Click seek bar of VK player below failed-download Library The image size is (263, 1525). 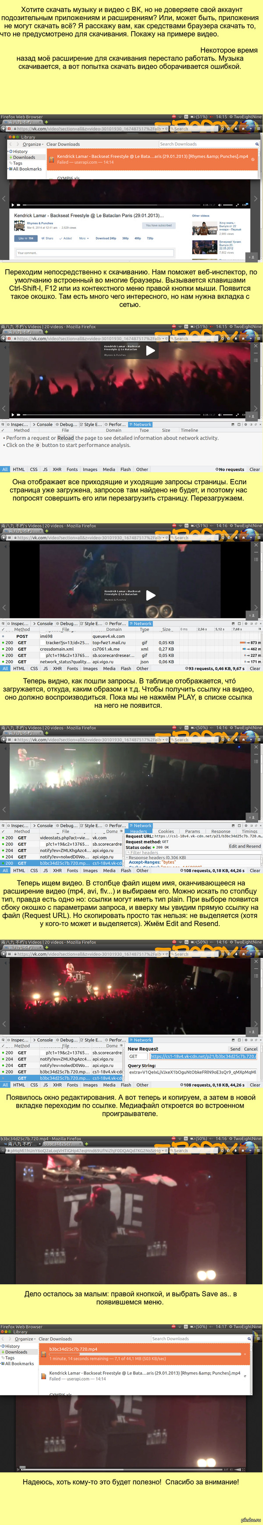click(112, 205)
